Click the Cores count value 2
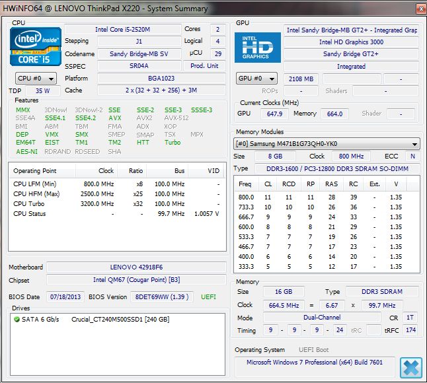 [x=218, y=29]
